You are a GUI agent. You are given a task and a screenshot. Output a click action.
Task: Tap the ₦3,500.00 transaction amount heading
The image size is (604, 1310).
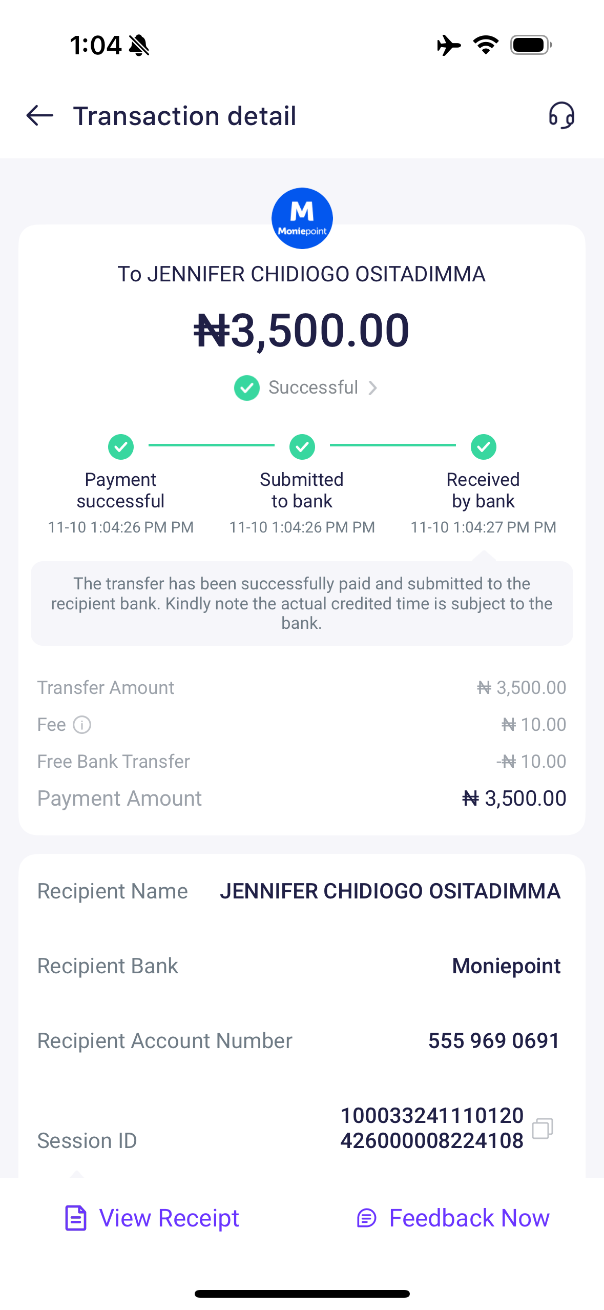click(302, 331)
